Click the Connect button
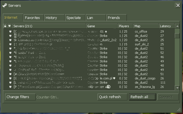This screenshot has width=183, height=114. pyautogui.click(x=168, y=97)
